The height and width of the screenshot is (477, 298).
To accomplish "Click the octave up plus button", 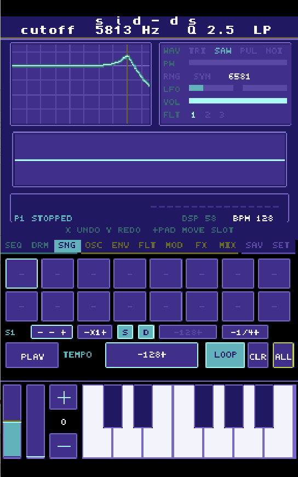I will [x=64, y=397].
